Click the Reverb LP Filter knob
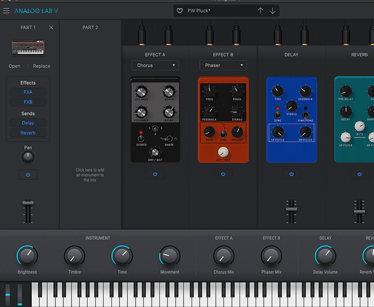This screenshot has height=307, width=374. click(x=346, y=137)
